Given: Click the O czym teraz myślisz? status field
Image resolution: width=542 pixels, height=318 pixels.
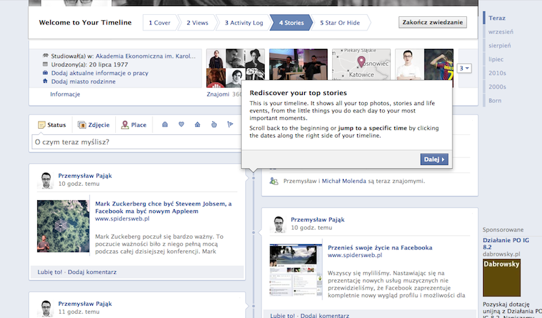Looking at the screenshot, I should tap(136, 142).
